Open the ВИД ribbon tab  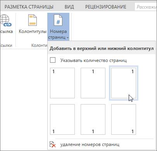69,7
